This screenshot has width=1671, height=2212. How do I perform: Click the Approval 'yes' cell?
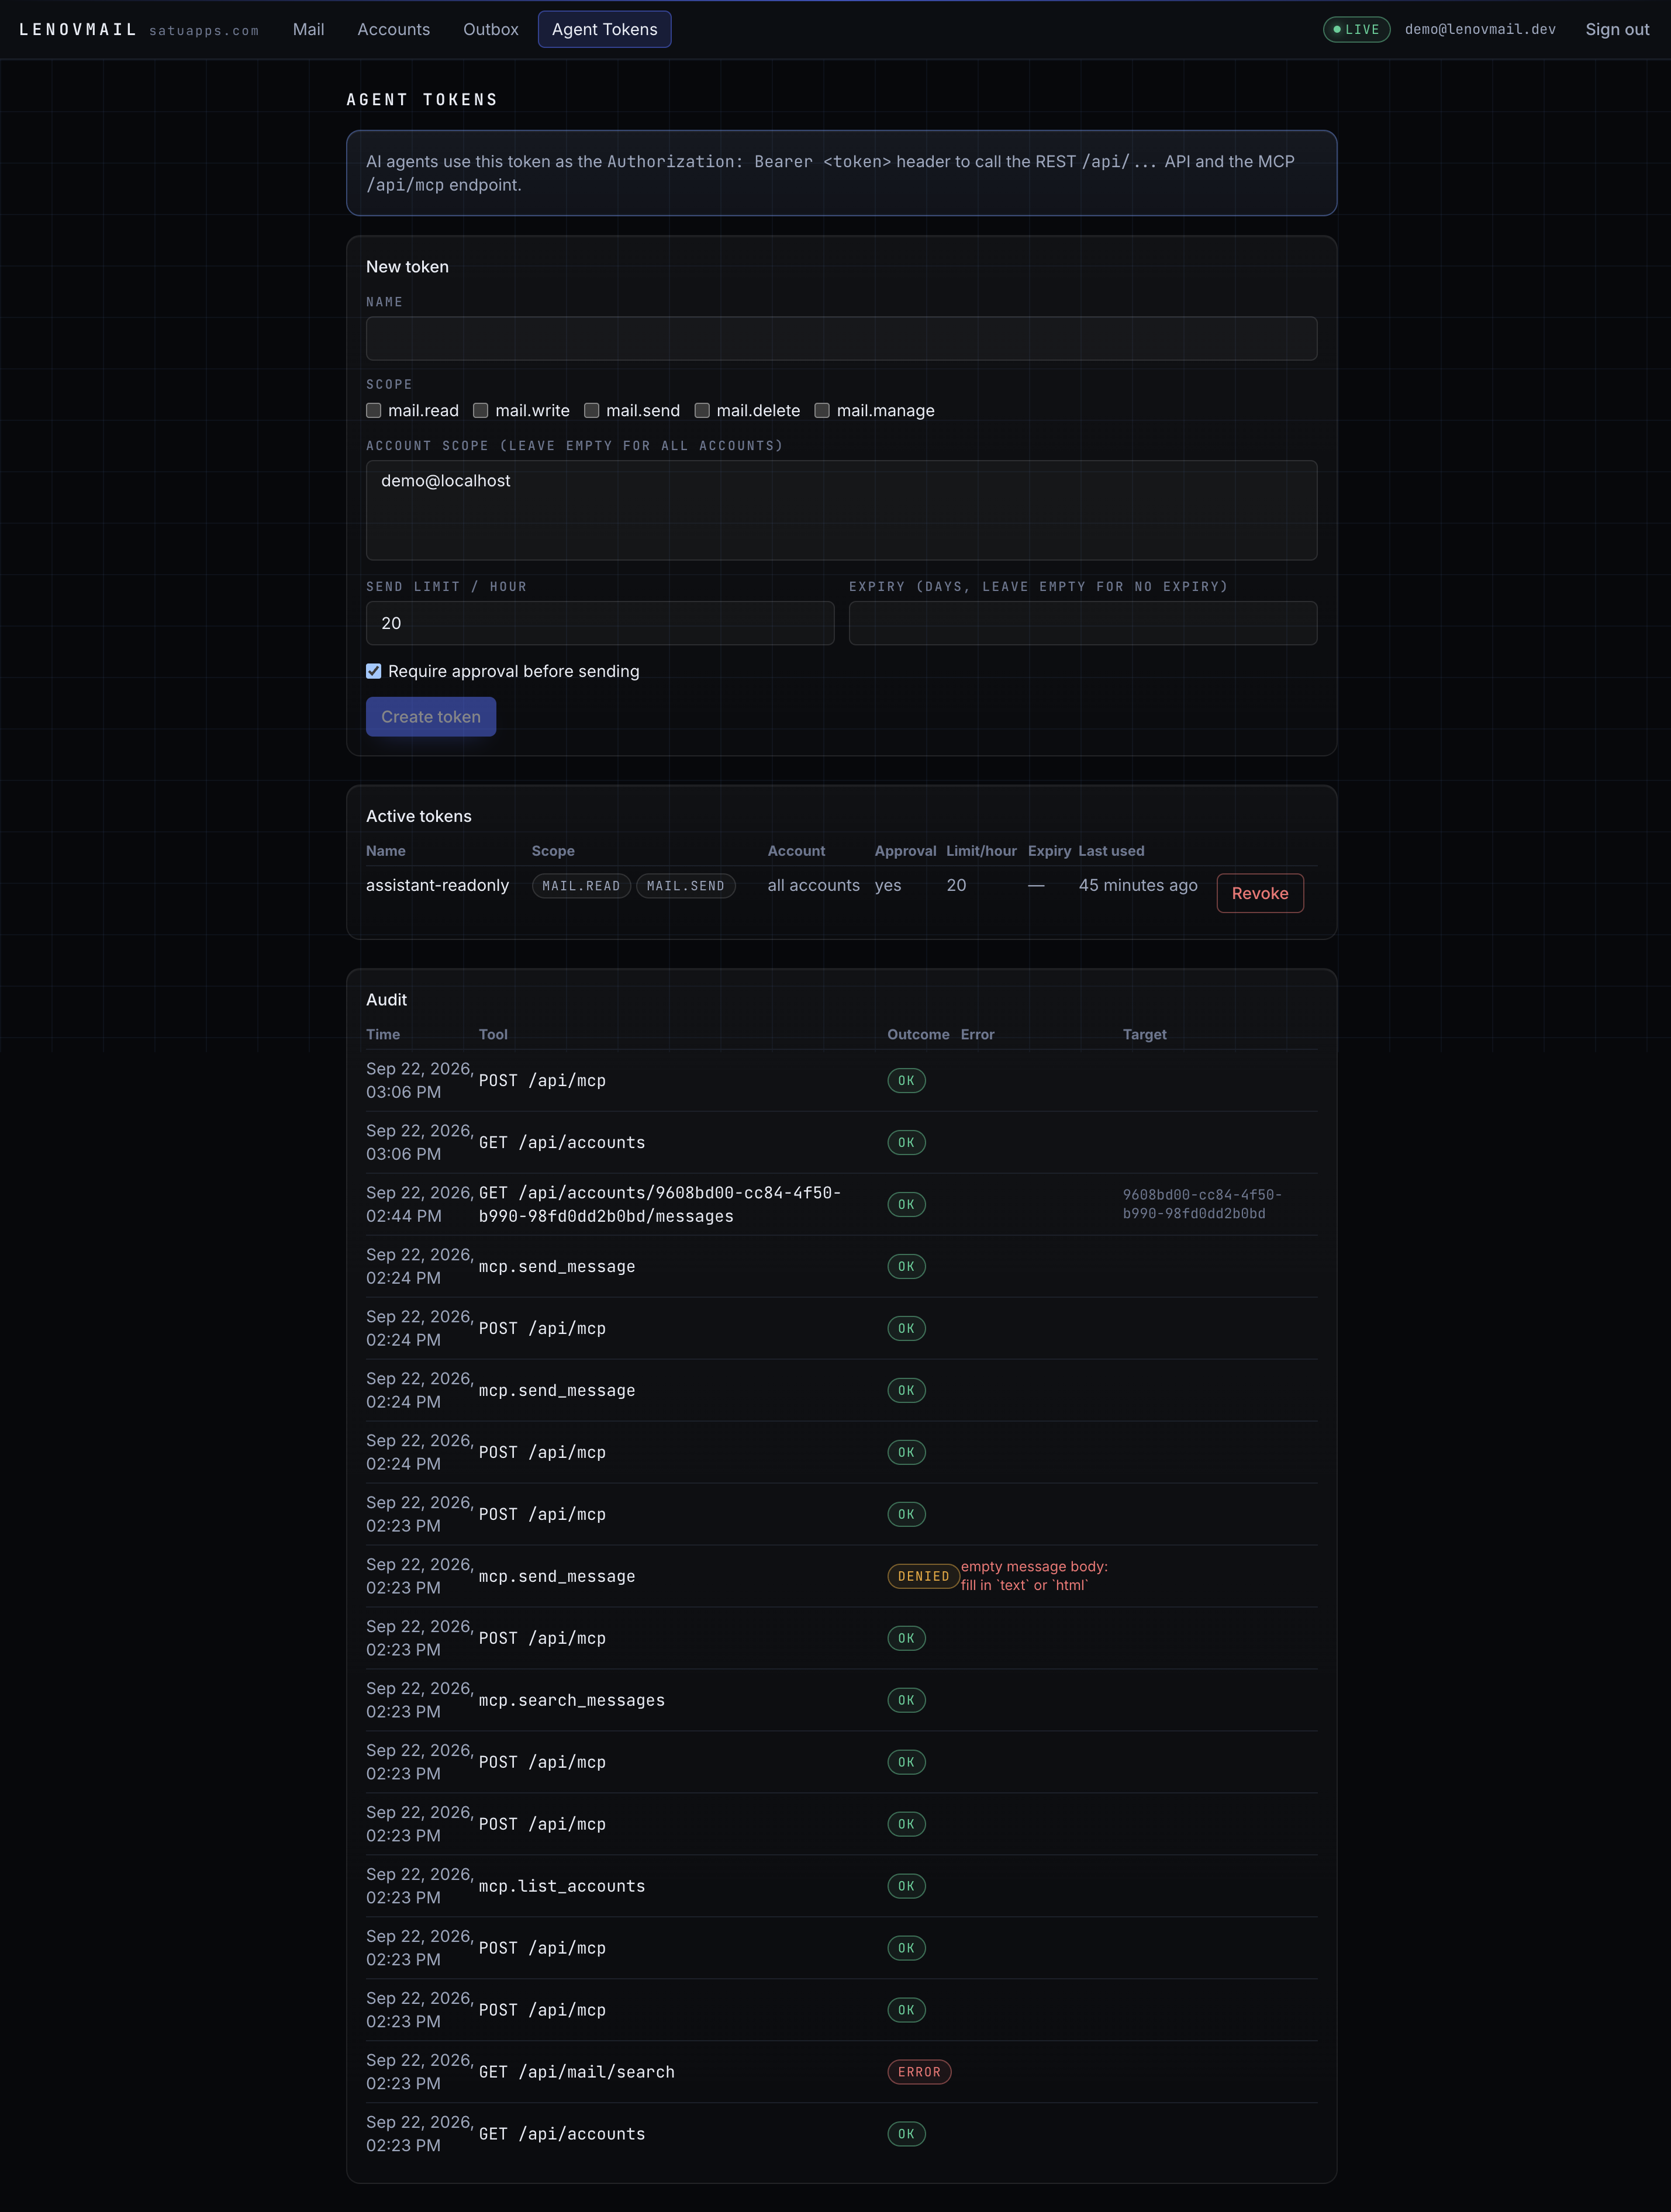click(888, 885)
